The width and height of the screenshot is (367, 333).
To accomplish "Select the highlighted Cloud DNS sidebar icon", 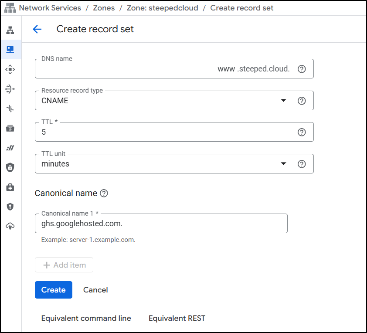I will click(10, 49).
